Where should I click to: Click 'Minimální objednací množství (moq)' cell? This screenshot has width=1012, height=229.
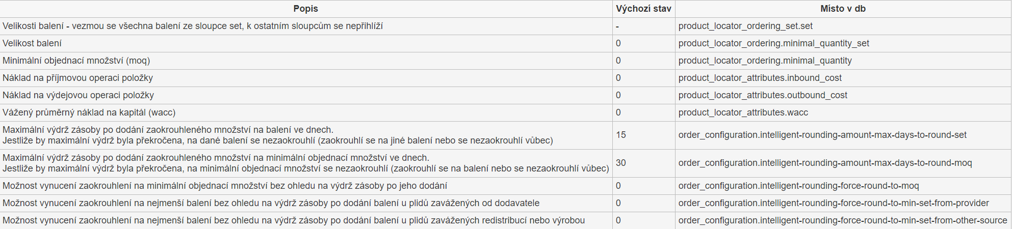[x=76, y=61]
